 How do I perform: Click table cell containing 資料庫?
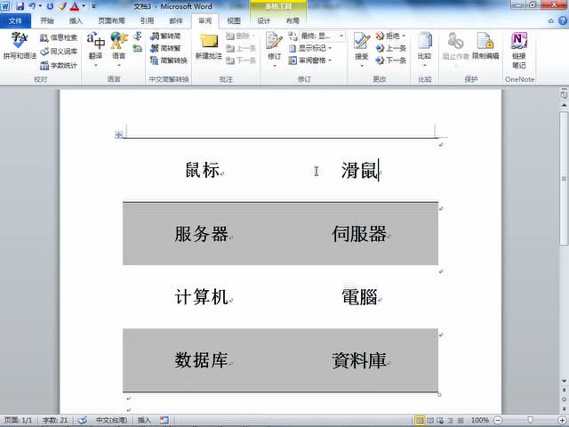click(x=359, y=360)
